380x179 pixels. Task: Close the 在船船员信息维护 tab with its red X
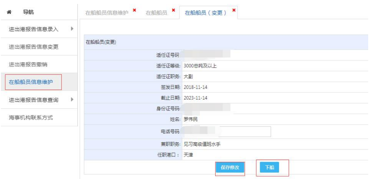click(x=134, y=10)
